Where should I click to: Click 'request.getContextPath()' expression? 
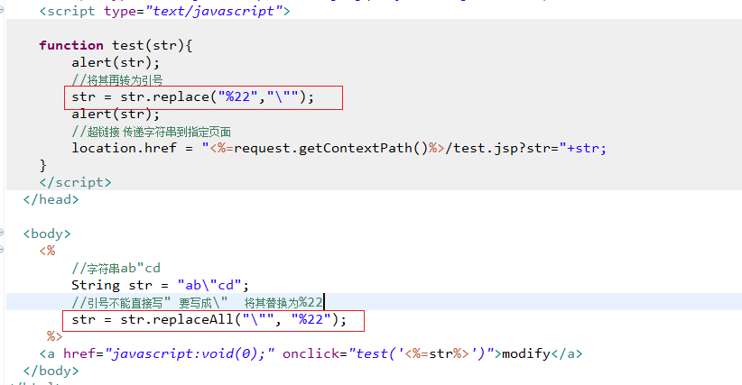[x=330, y=148]
